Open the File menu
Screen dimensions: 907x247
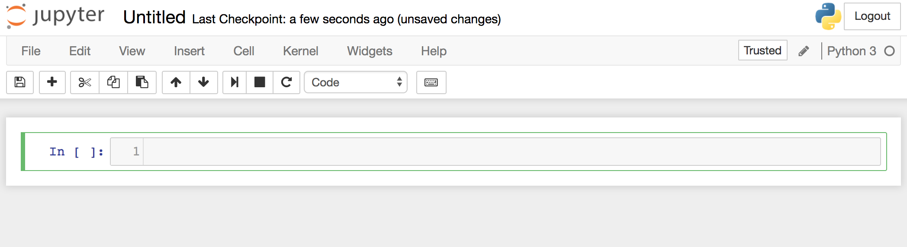tap(31, 51)
